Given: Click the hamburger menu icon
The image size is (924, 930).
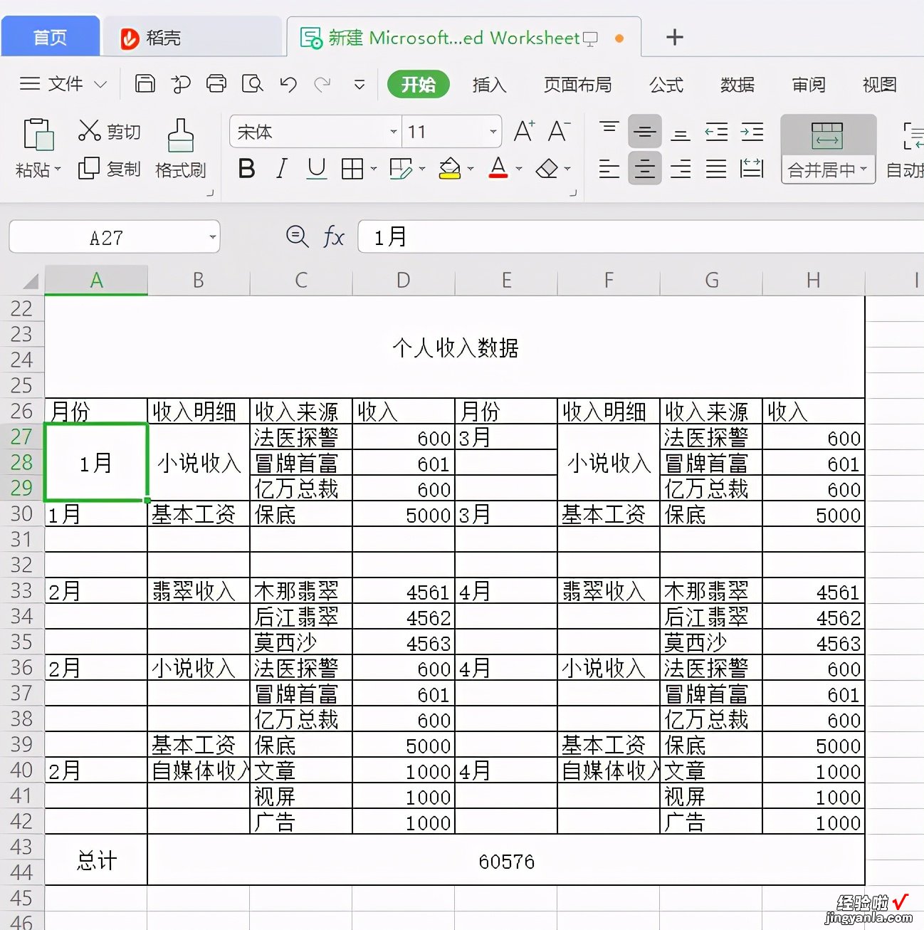Looking at the screenshot, I should click(29, 84).
